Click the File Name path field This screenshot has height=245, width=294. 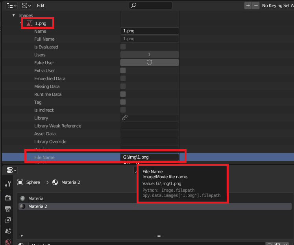(150, 157)
